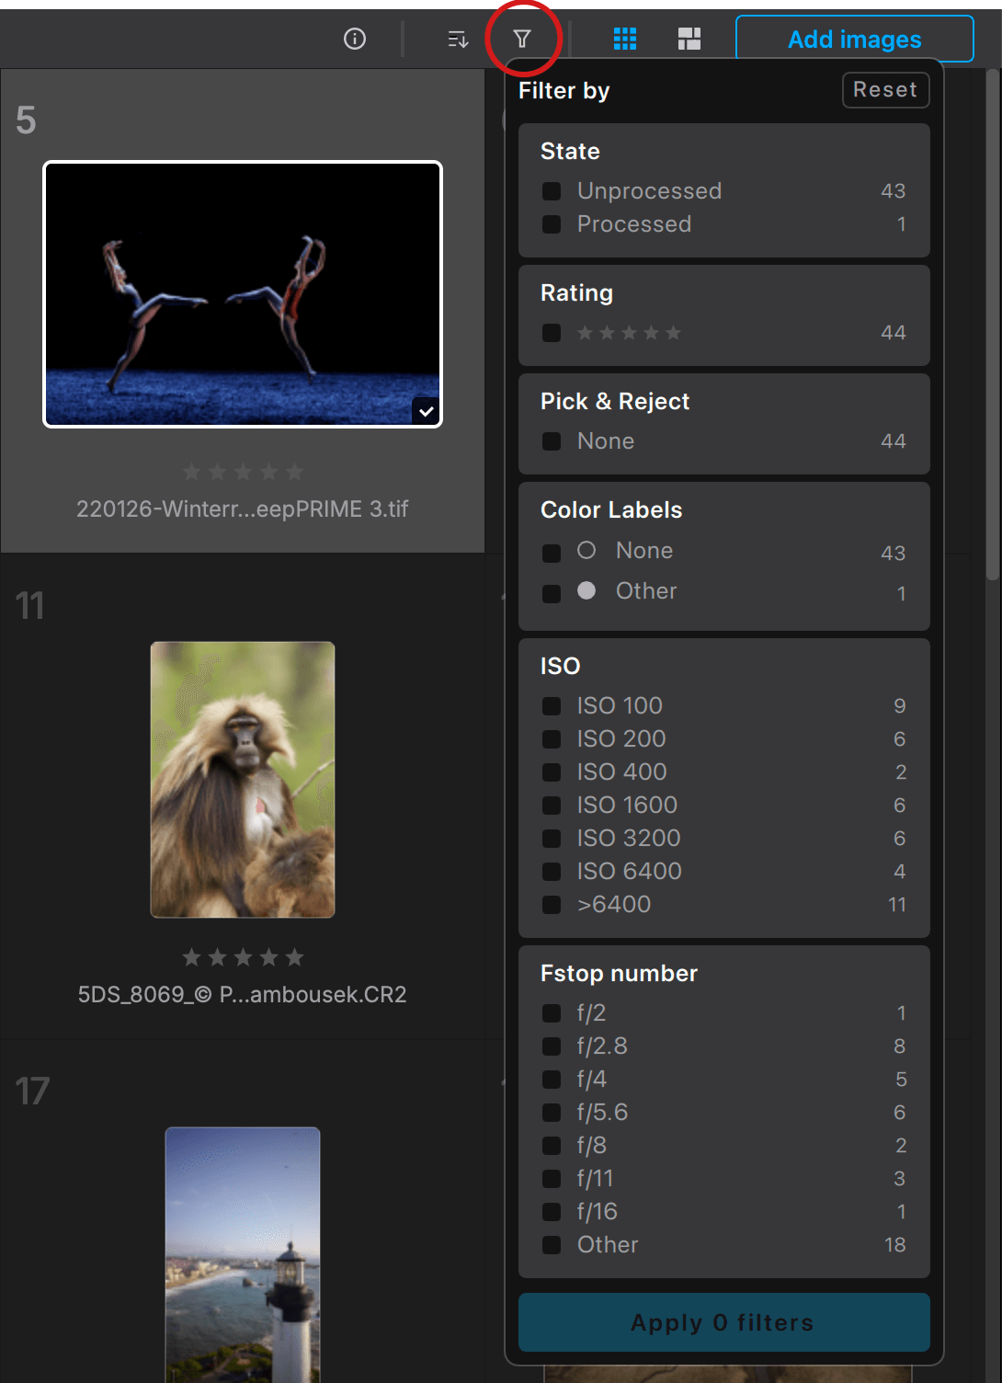Check ISO 6400 filter
This screenshot has height=1383, width=1002.
click(552, 872)
